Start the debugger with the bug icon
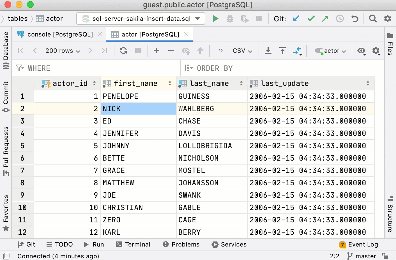The image size is (396, 260). [230, 19]
